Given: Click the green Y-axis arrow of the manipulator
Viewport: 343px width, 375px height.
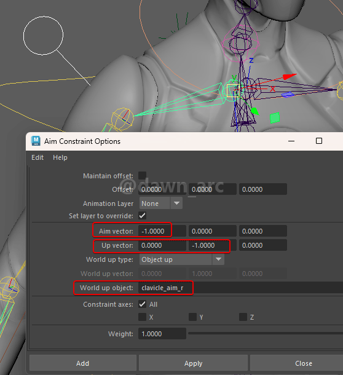Looking at the screenshot, I should [x=254, y=111].
